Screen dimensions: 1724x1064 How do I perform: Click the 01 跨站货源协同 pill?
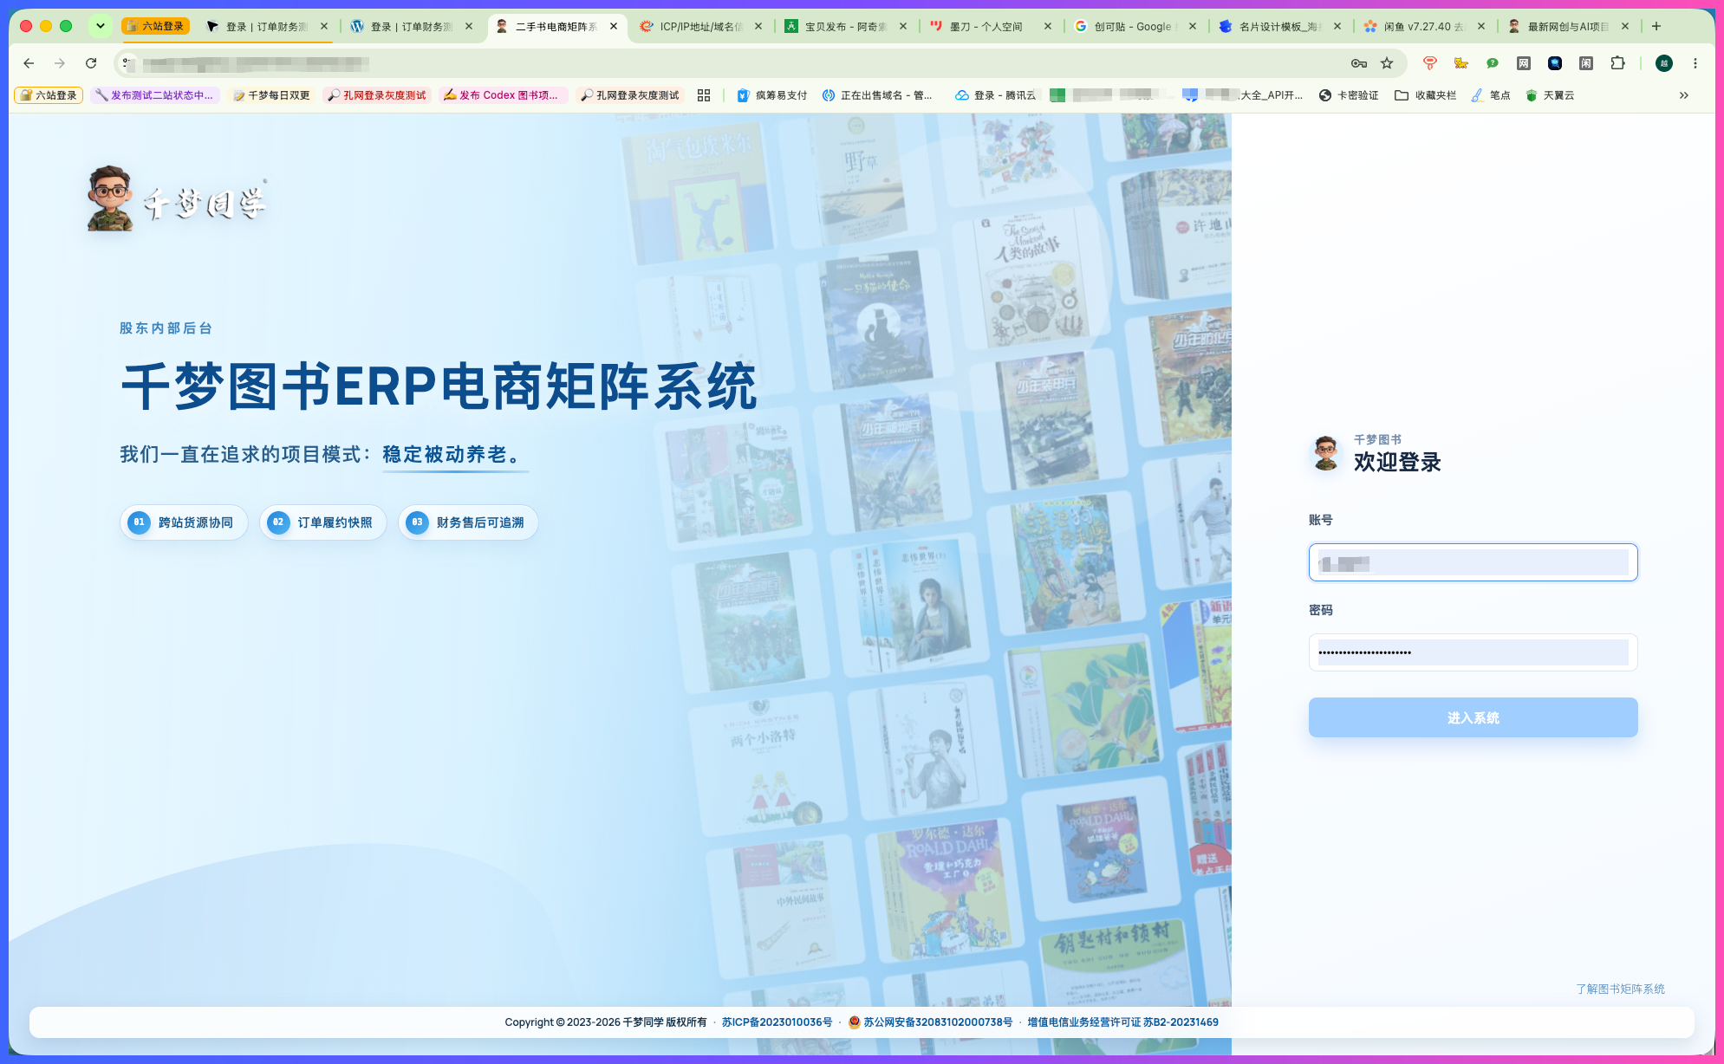point(184,522)
